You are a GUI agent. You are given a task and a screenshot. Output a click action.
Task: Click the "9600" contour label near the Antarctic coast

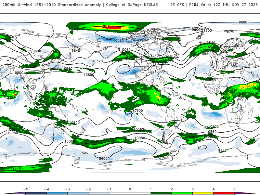tap(103, 159)
